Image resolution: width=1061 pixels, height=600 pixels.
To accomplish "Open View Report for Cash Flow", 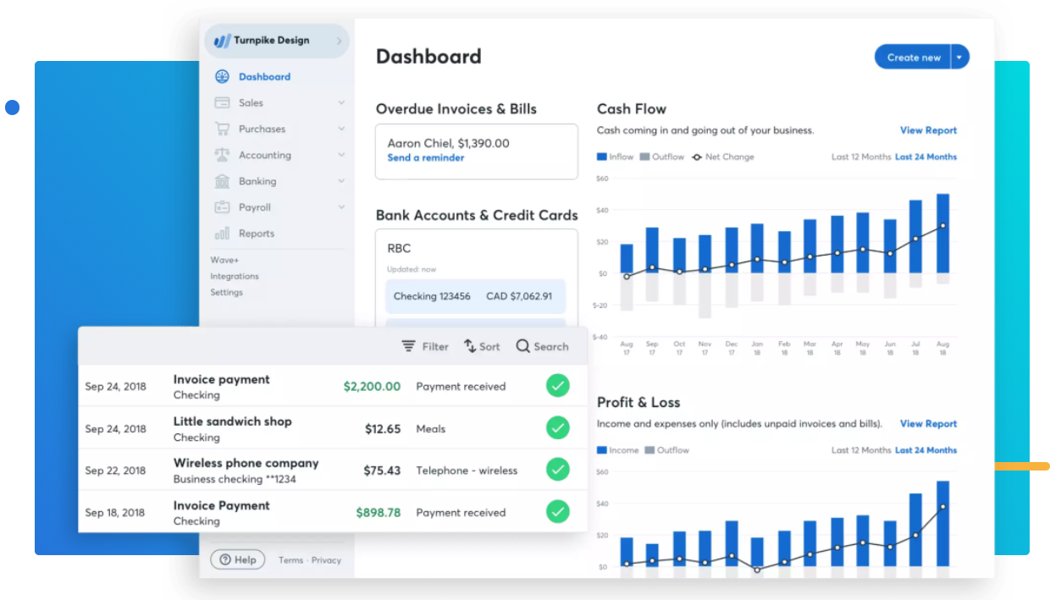I will coord(928,130).
